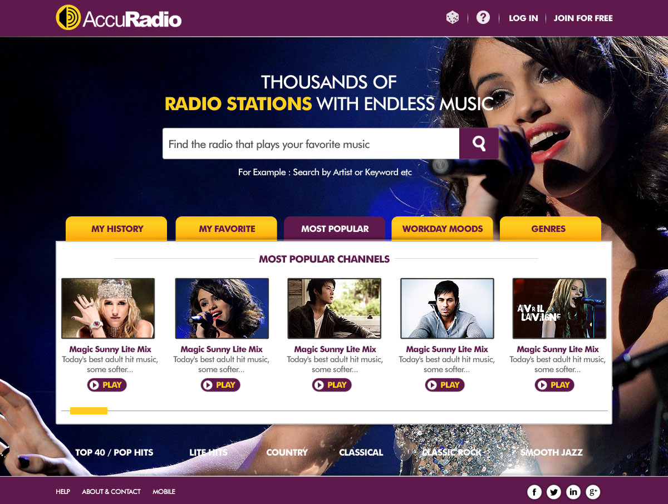Click Join For Free link
Image resolution: width=668 pixels, height=504 pixels.
point(583,18)
